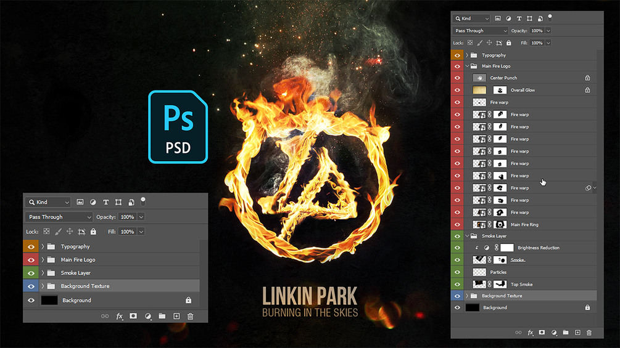Open Kind filter dropdown in left panel

click(x=48, y=202)
